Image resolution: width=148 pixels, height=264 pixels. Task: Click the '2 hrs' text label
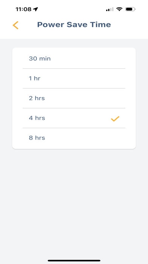pos(37,98)
